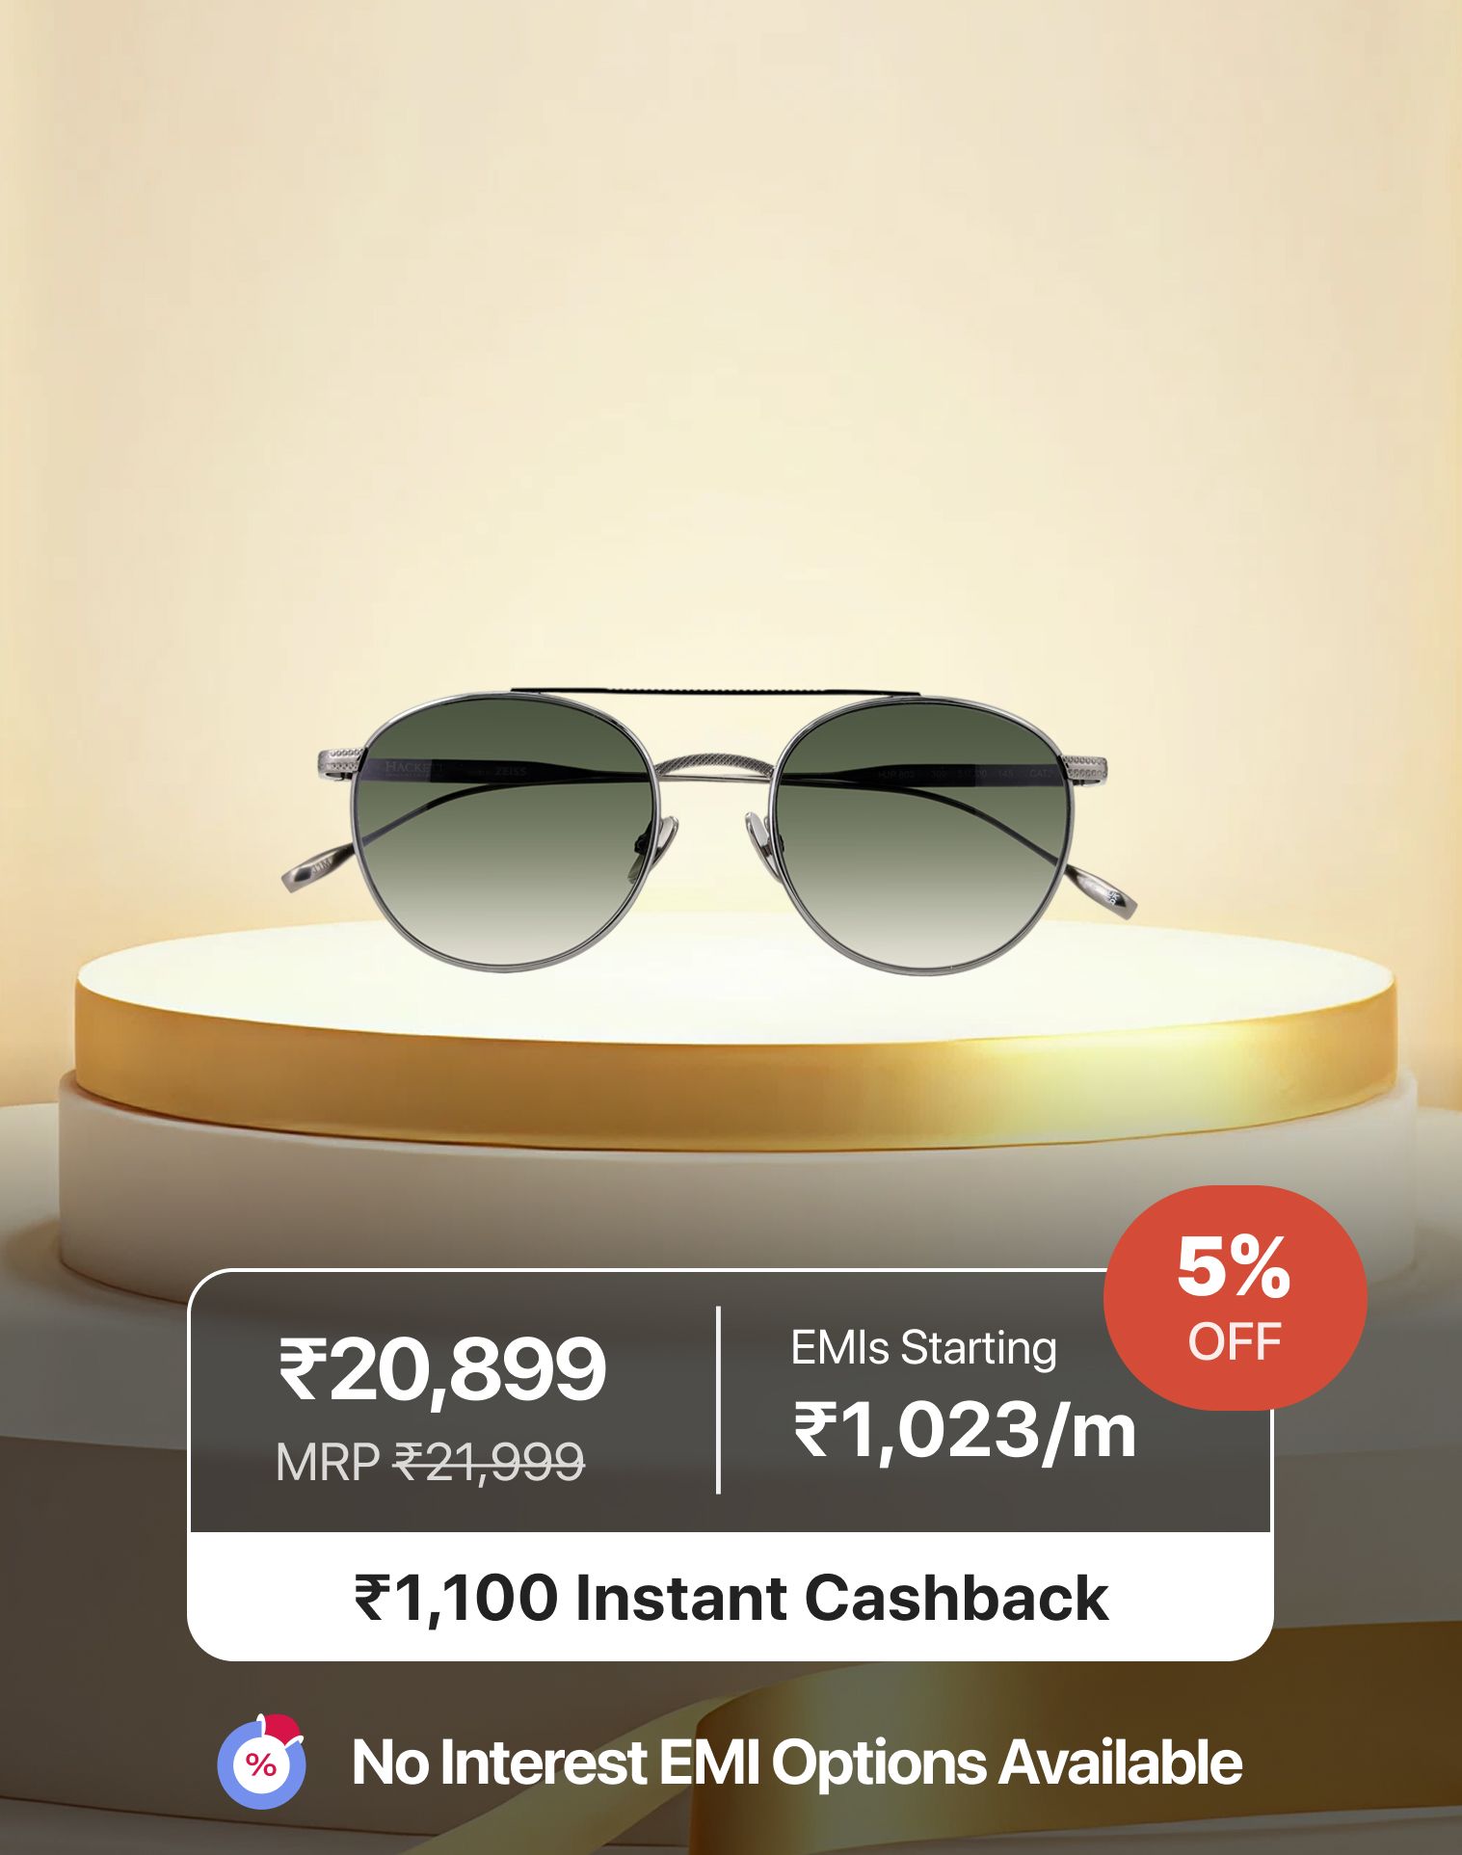Click the double bridge top bar
1462x1855 pixels.
click(716, 692)
